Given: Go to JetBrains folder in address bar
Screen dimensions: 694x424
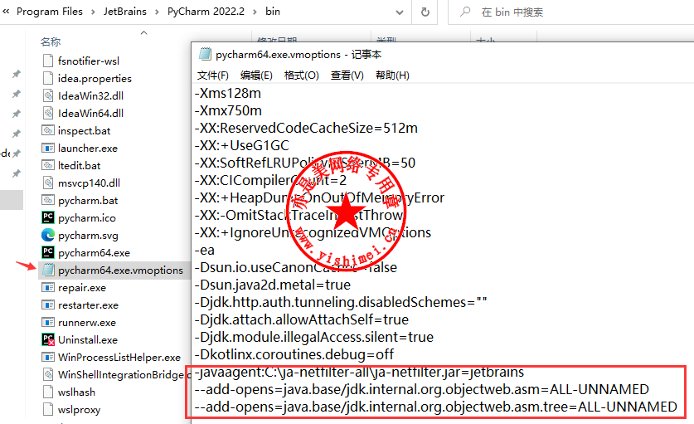Looking at the screenshot, I should click(125, 12).
